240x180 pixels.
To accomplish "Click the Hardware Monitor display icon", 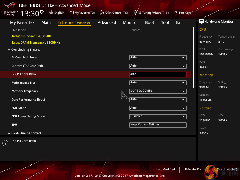I will pos(202,22).
